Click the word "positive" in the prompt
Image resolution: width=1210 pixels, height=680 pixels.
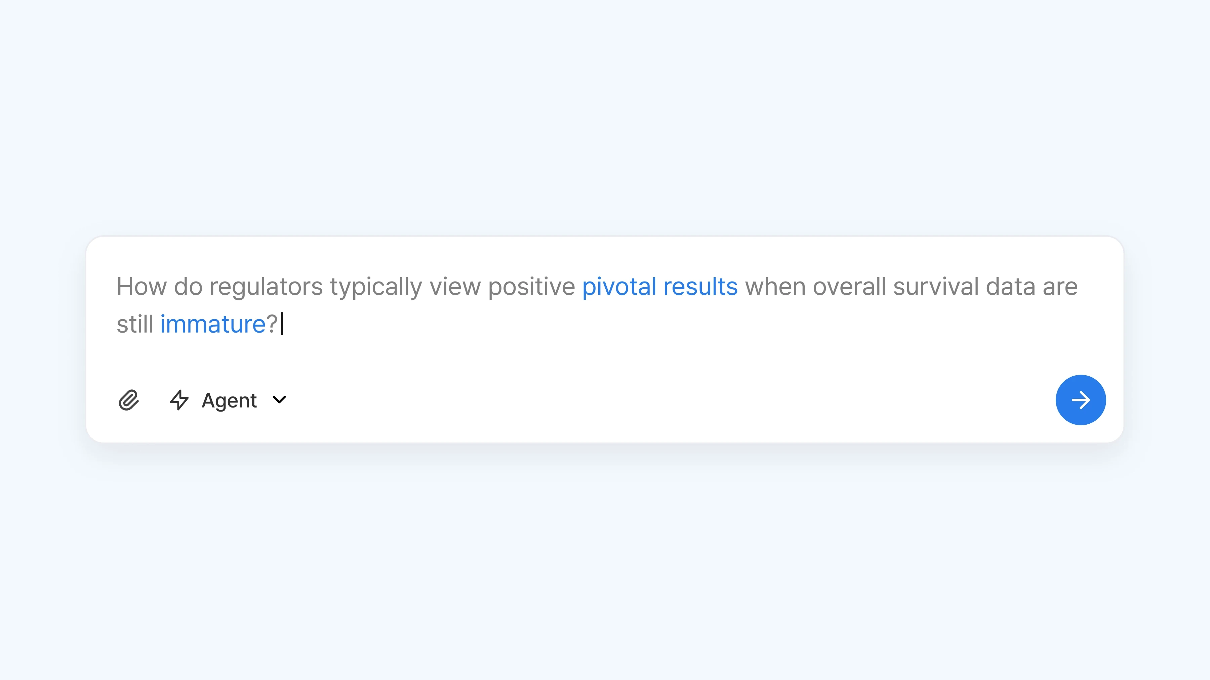(531, 287)
